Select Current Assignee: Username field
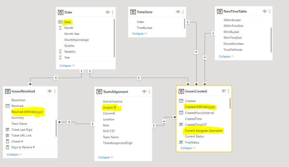Image resolution: width=289 pixels, height=167 pixels. 204,131
